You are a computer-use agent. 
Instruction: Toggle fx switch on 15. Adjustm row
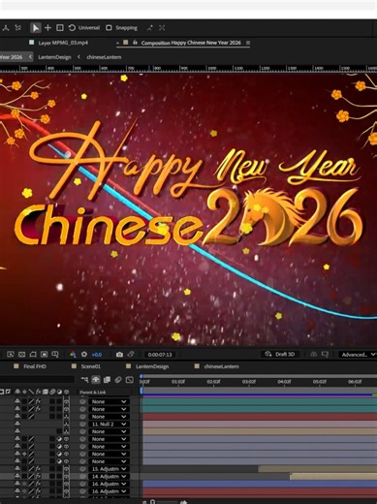point(38,469)
